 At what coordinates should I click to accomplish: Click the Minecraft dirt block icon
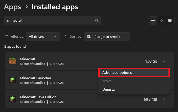click(12, 61)
